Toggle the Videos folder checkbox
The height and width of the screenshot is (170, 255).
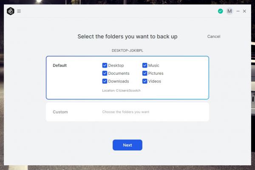coord(144,81)
